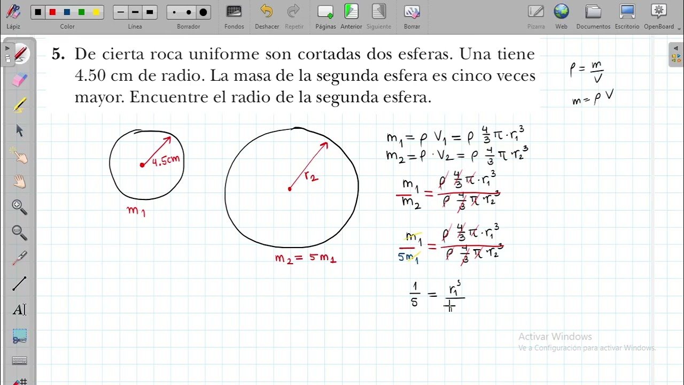The image size is (684, 385).
Task: Select the interact pointing-finger tool
Action: point(20,156)
